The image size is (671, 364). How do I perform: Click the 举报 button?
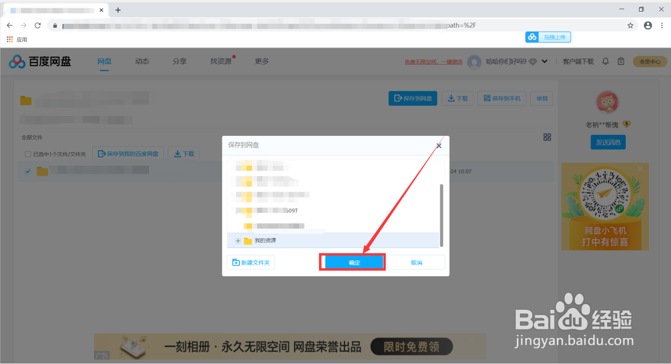(541, 98)
